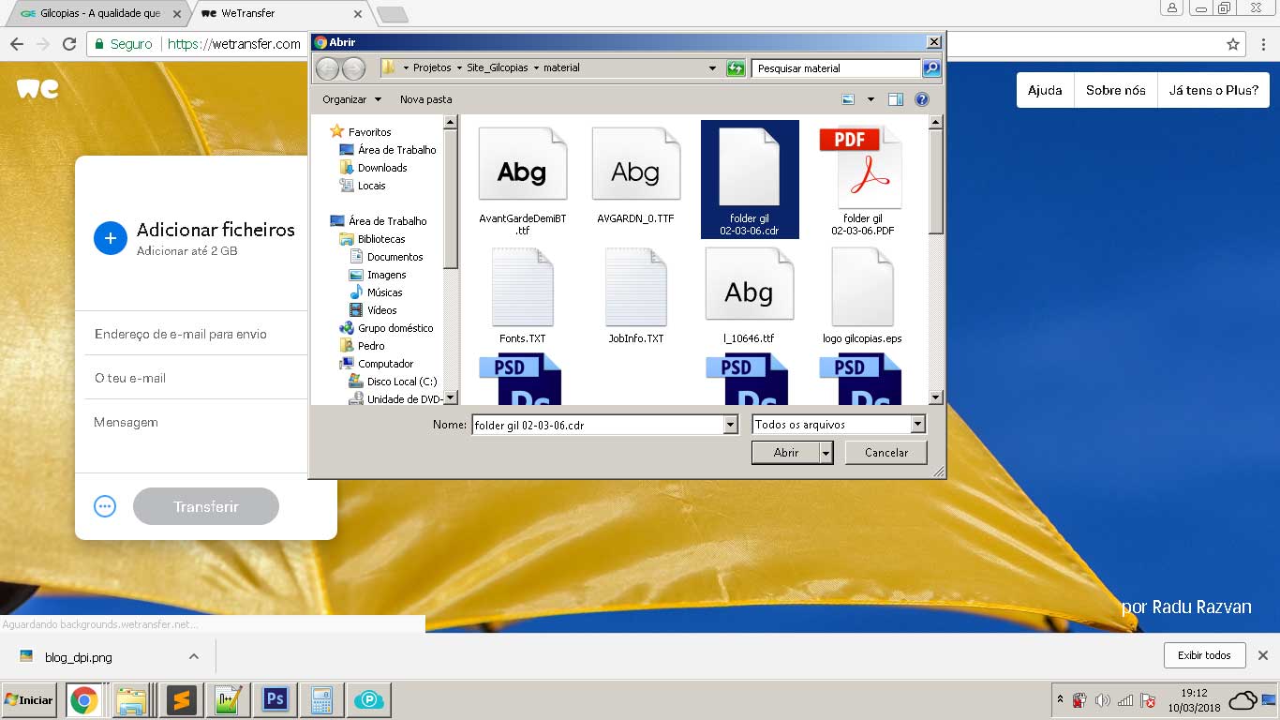1280x720 pixels.
Task: Open the Ajuda menu item
Action: (x=1045, y=90)
